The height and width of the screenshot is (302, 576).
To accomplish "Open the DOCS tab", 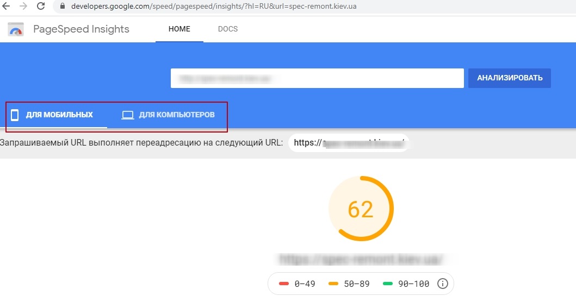I will (228, 29).
